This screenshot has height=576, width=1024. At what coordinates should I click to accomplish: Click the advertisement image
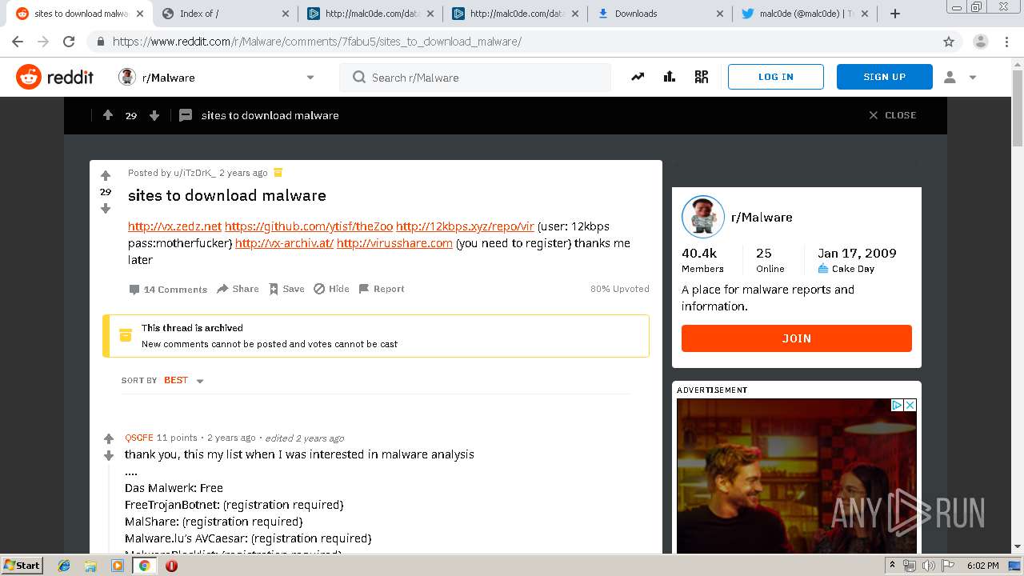[x=797, y=476]
